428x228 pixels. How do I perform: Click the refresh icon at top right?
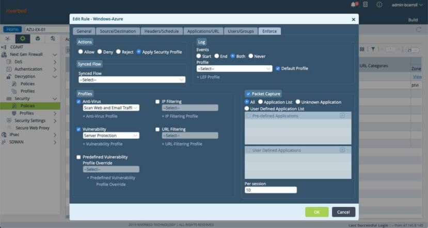[x=419, y=29]
